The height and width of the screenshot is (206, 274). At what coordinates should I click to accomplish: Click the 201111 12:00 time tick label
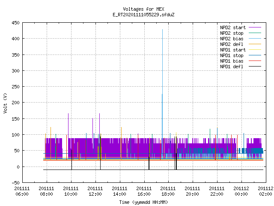point(95,191)
